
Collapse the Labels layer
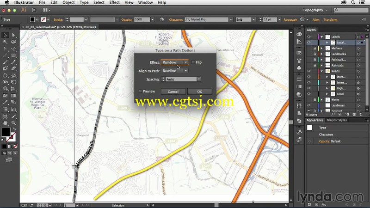pyautogui.click(x=321, y=37)
